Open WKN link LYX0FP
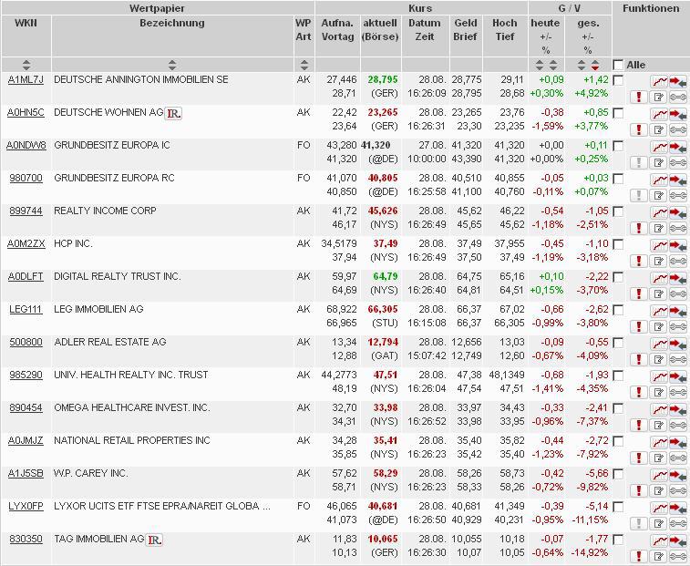690x566 pixels. [x=26, y=507]
